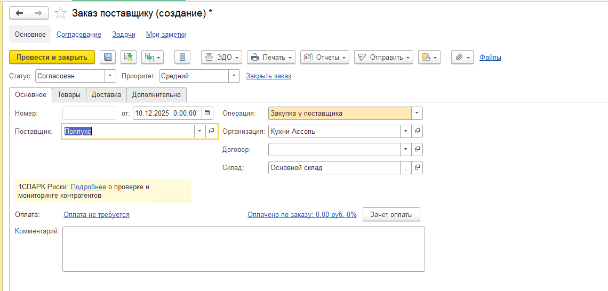Expand the Операция dropdown list
This screenshot has width=608, height=291.
(x=417, y=113)
